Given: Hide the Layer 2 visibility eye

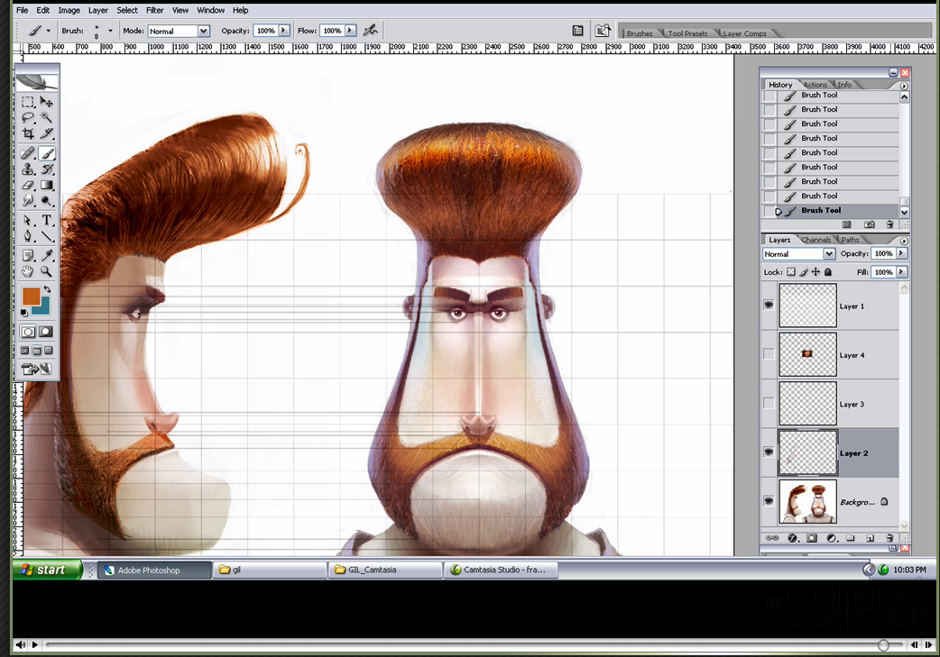Looking at the screenshot, I should click(768, 452).
